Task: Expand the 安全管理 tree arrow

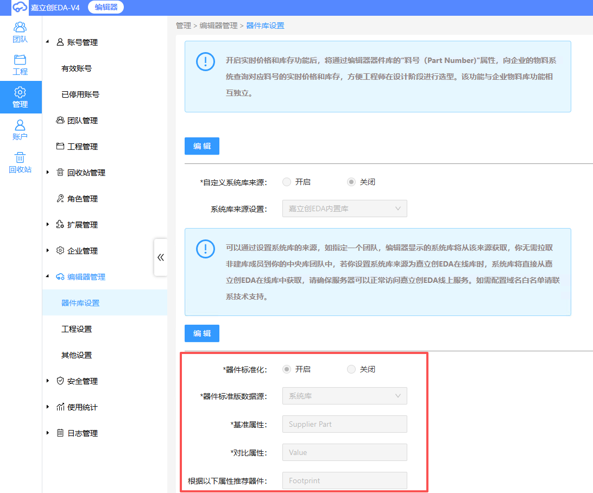Action: click(48, 380)
